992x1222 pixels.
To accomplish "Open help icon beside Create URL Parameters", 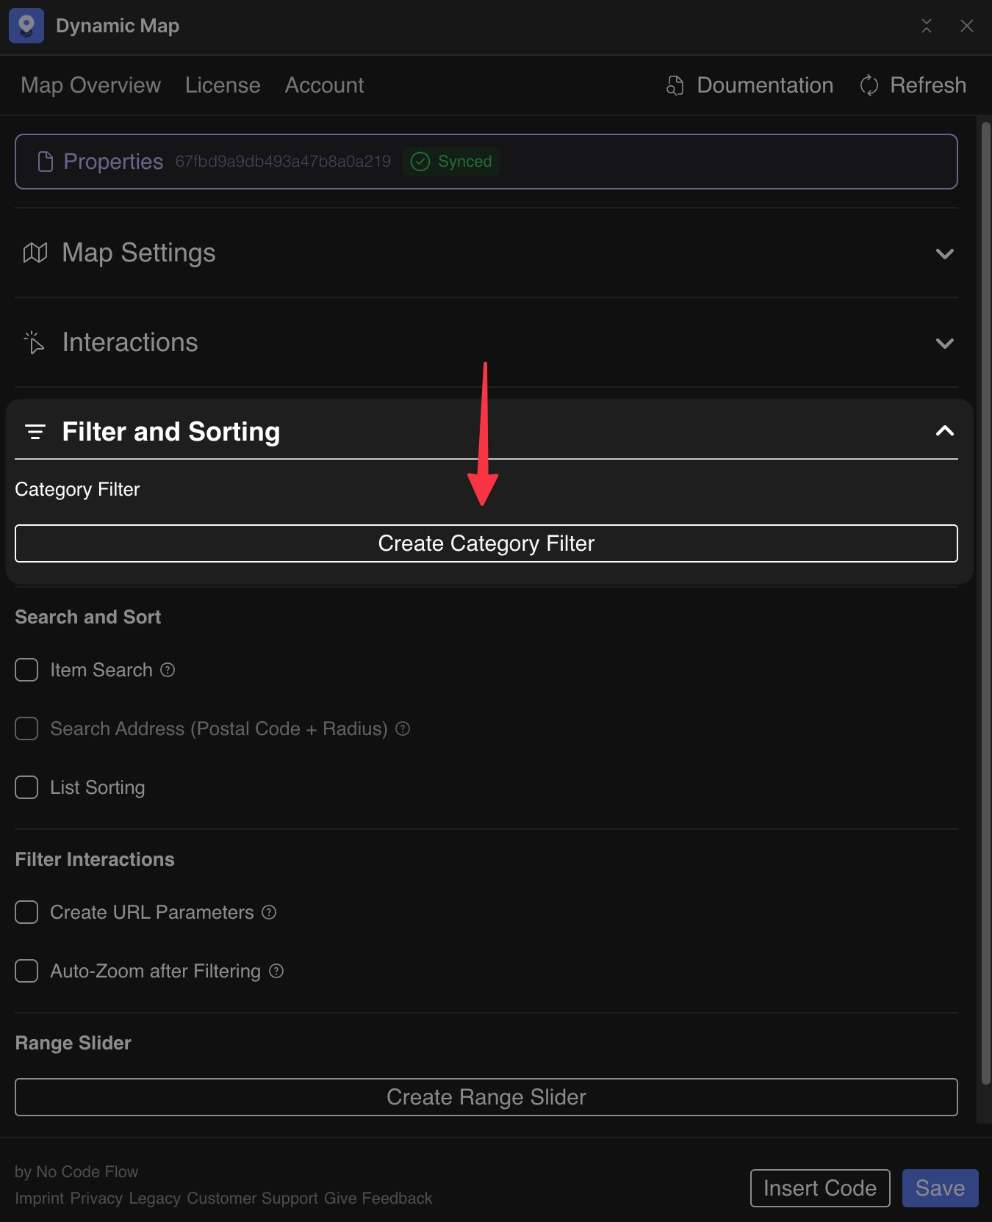I will (x=269, y=912).
